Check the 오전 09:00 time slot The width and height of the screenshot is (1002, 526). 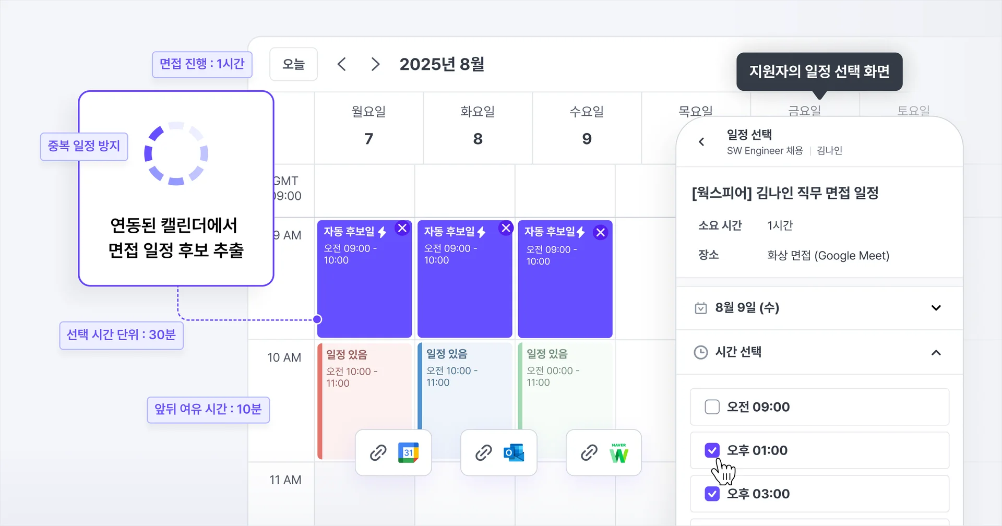point(712,407)
